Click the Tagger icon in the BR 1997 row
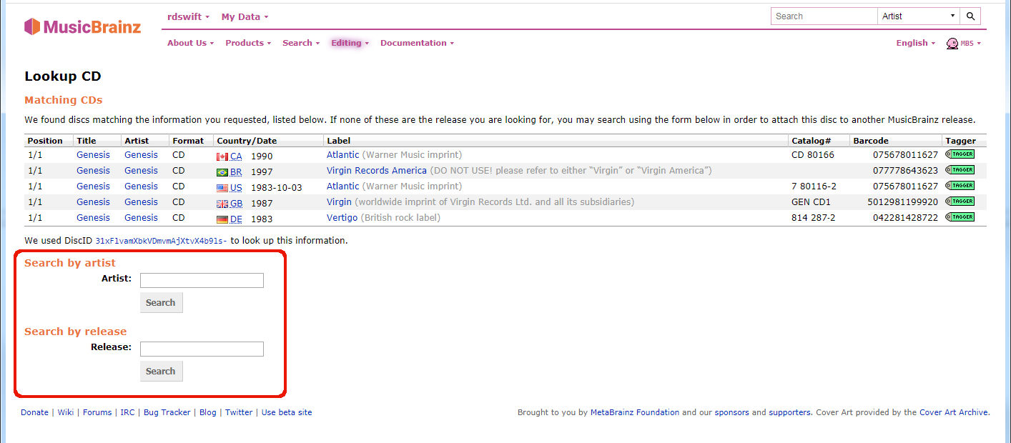This screenshot has width=1011, height=443. [x=960, y=170]
